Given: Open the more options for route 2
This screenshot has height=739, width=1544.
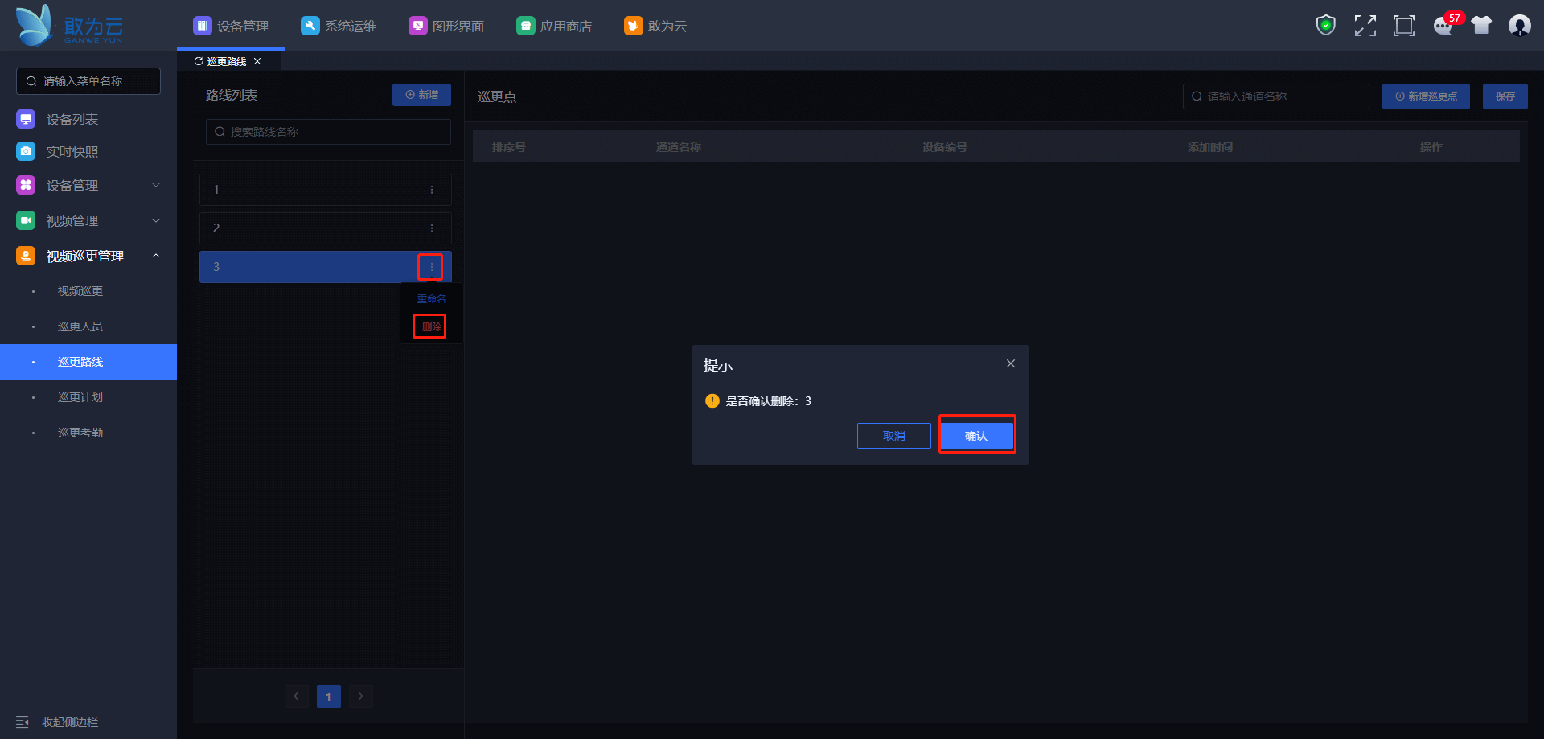Looking at the screenshot, I should tap(432, 228).
